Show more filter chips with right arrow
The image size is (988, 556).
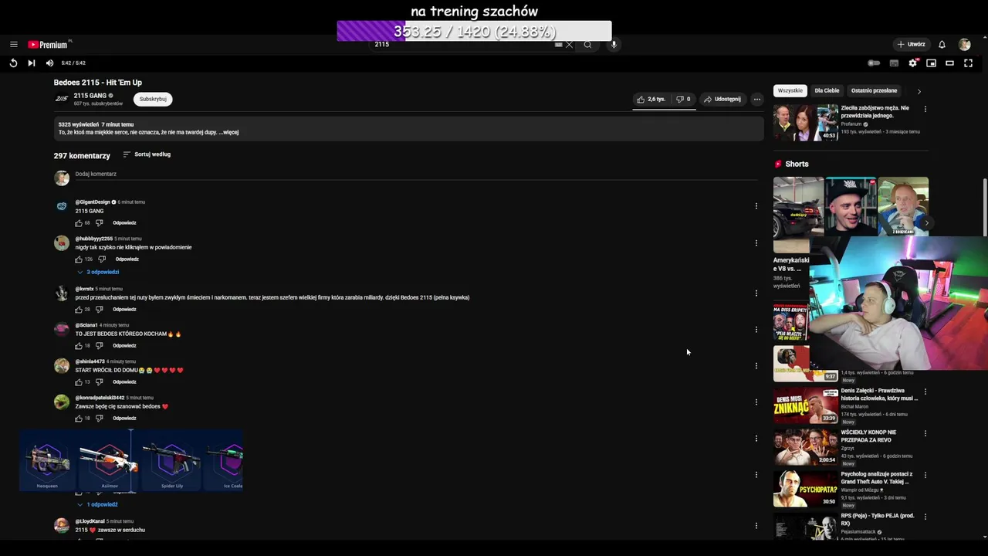tap(919, 91)
